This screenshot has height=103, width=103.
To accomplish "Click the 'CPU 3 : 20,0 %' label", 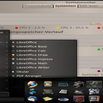I will click(74, 28).
